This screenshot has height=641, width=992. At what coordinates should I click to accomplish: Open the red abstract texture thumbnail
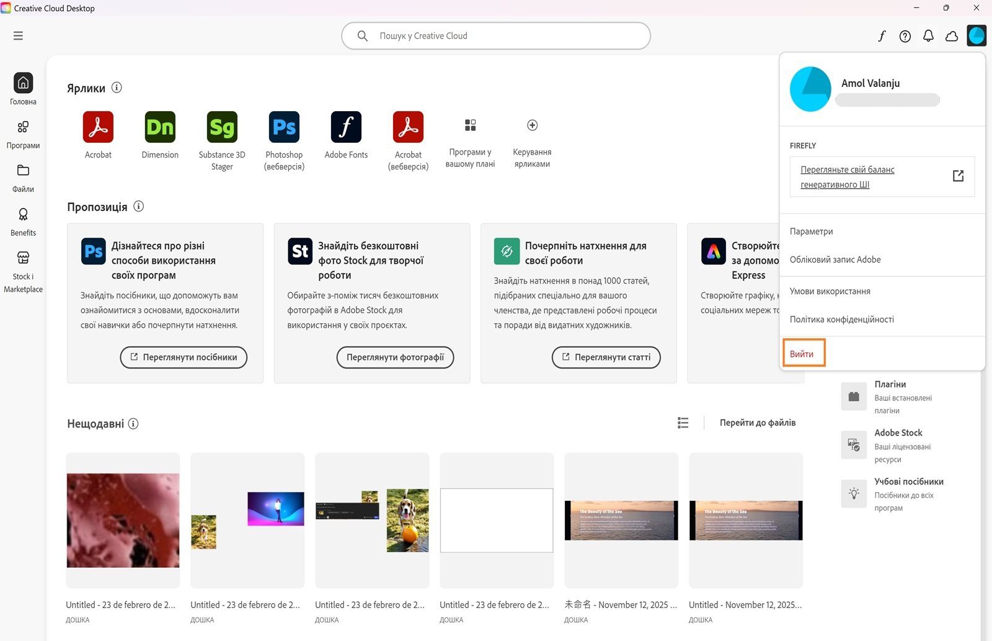pyautogui.click(x=123, y=521)
